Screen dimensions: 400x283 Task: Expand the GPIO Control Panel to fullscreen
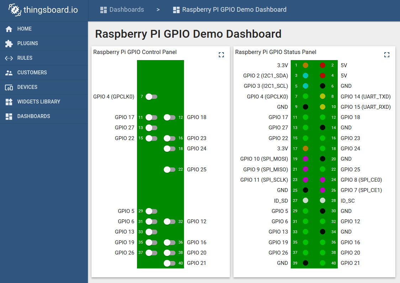coord(221,55)
